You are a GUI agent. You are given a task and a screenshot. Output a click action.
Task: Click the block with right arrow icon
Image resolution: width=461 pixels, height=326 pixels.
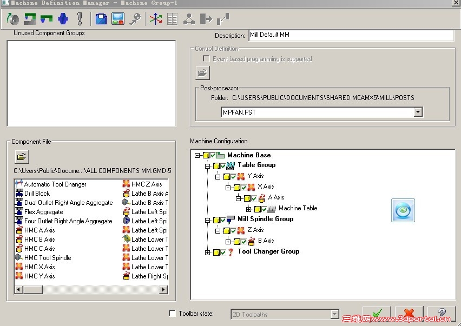(x=206, y=19)
